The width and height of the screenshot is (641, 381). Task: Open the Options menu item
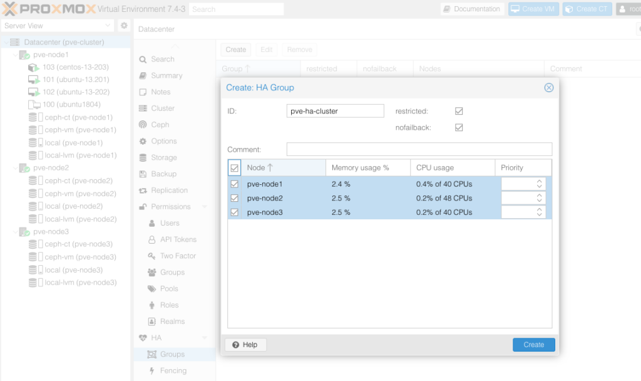click(164, 141)
